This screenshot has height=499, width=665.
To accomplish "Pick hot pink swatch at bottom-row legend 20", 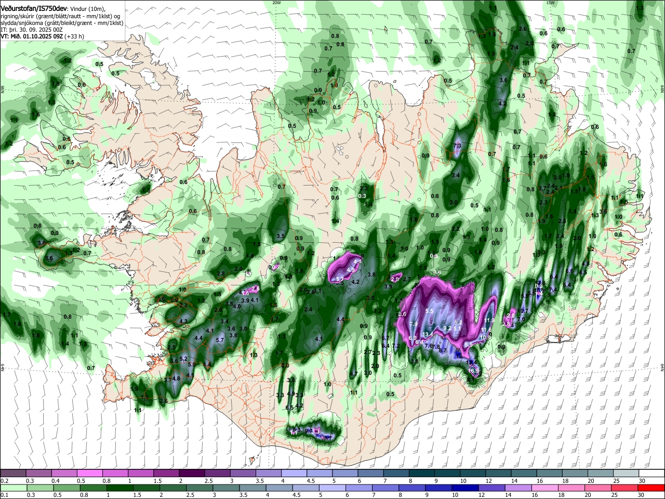I will pos(598,488).
